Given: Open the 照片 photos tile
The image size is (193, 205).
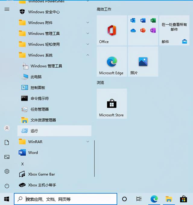Looking at the screenshot, I should (x=143, y=62).
